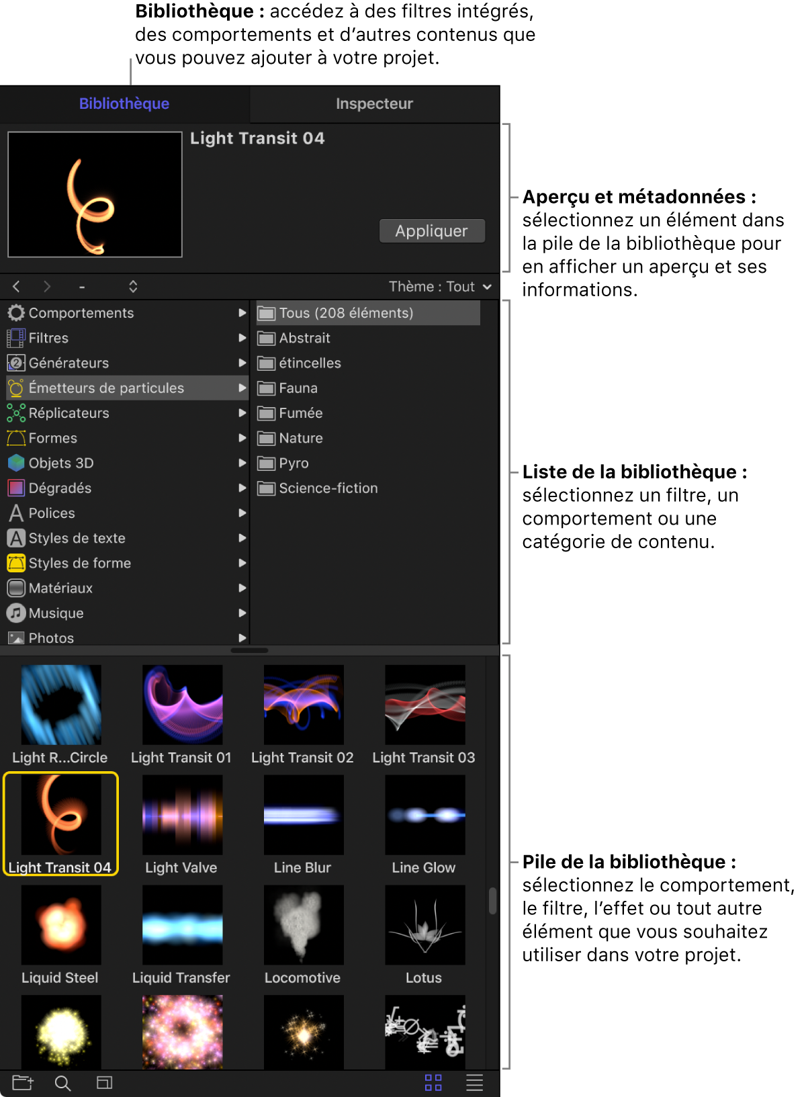
Task: Click the Formes shape icon
Action: pos(16,438)
